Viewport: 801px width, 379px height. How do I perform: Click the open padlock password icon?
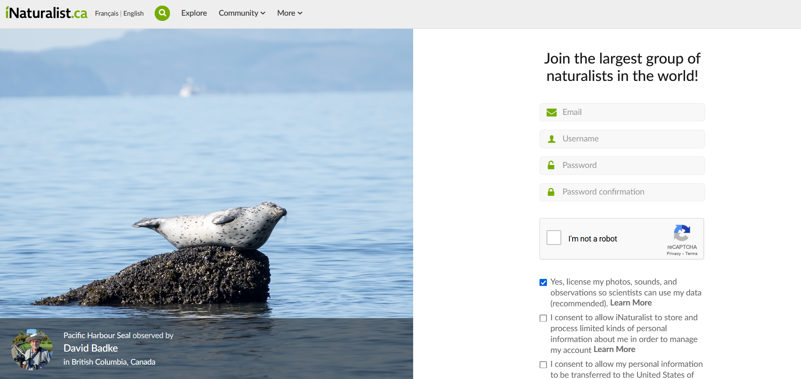[x=551, y=165]
